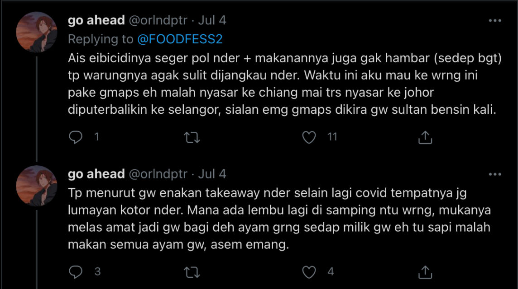
Task: Open the @FOODFESS2 profile link
Action: coord(180,39)
